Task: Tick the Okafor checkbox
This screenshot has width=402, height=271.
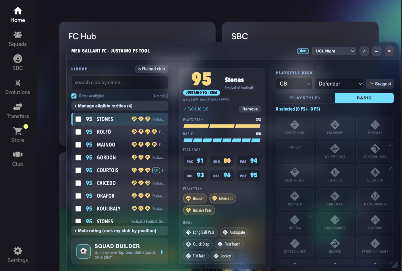Action: tap(78, 196)
